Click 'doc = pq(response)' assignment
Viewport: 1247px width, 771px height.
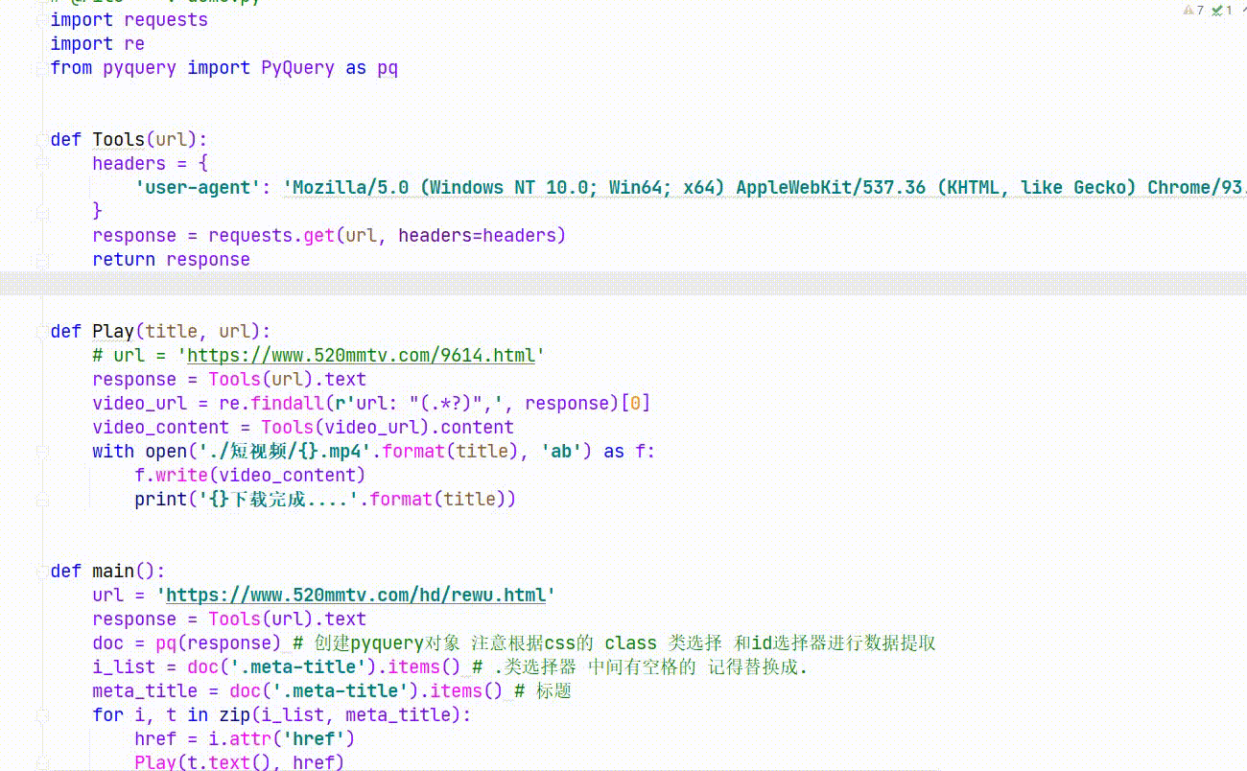coord(187,643)
